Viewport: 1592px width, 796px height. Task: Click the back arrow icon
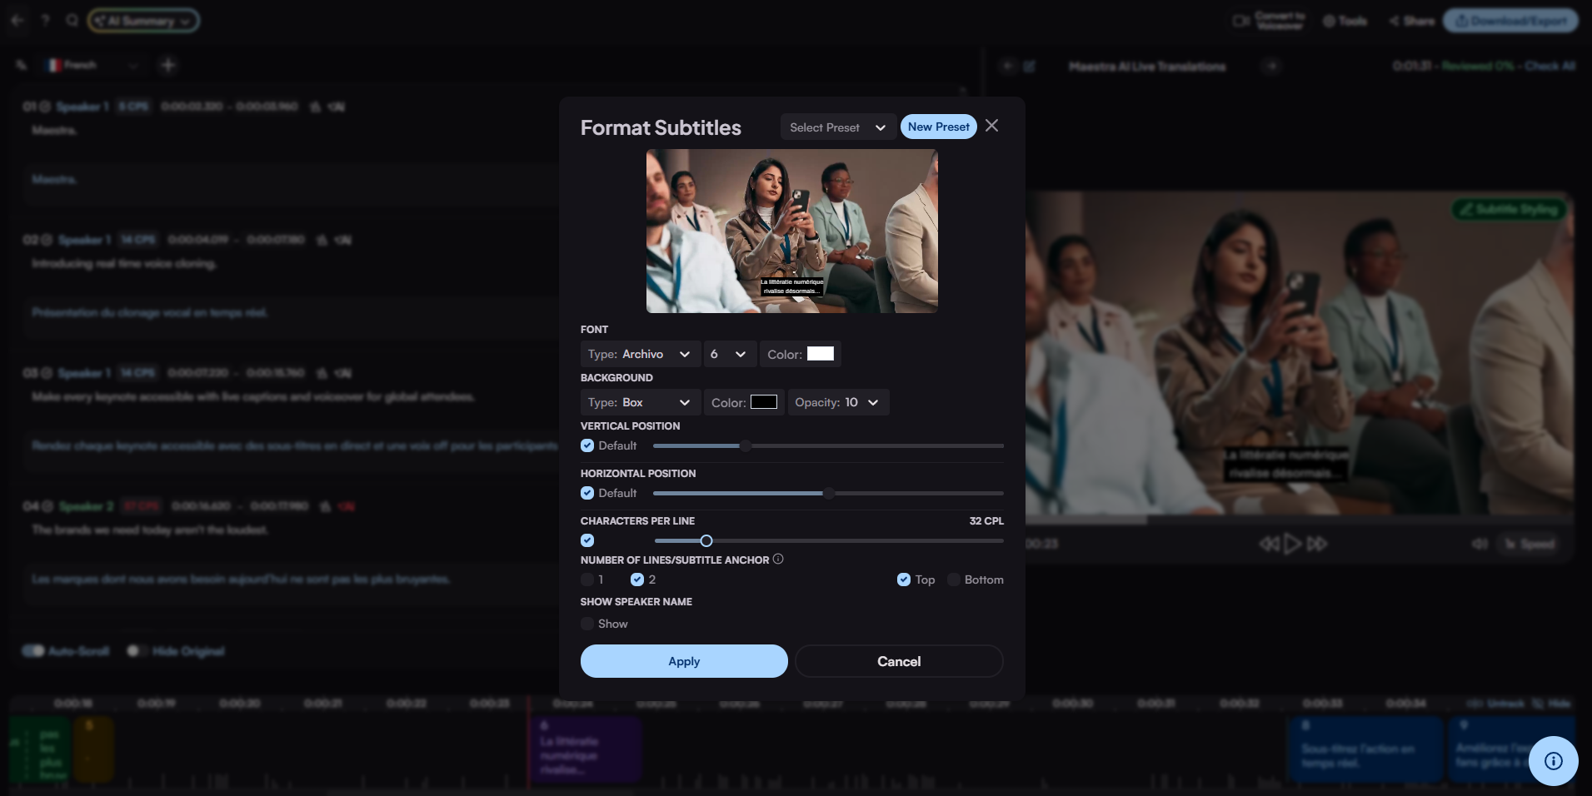[17, 20]
